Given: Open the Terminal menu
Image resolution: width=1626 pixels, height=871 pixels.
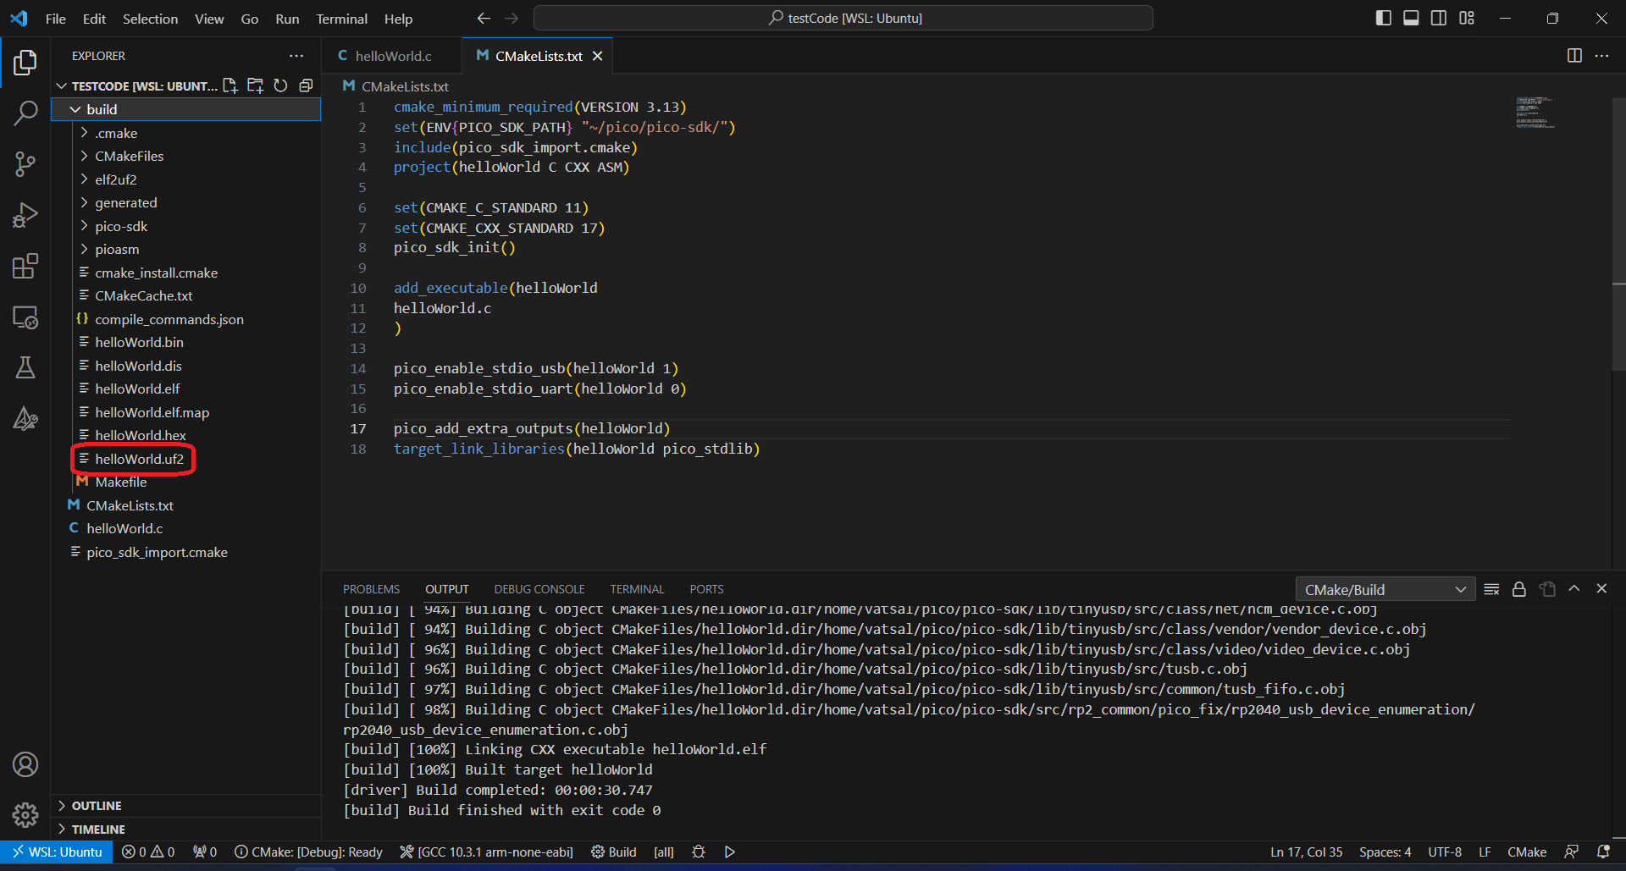Looking at the screenshot, I should (x=341, y=19).
